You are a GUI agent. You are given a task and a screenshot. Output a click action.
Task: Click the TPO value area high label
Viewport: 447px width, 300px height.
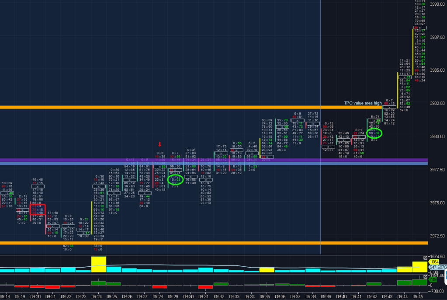[x=362, y=103]
